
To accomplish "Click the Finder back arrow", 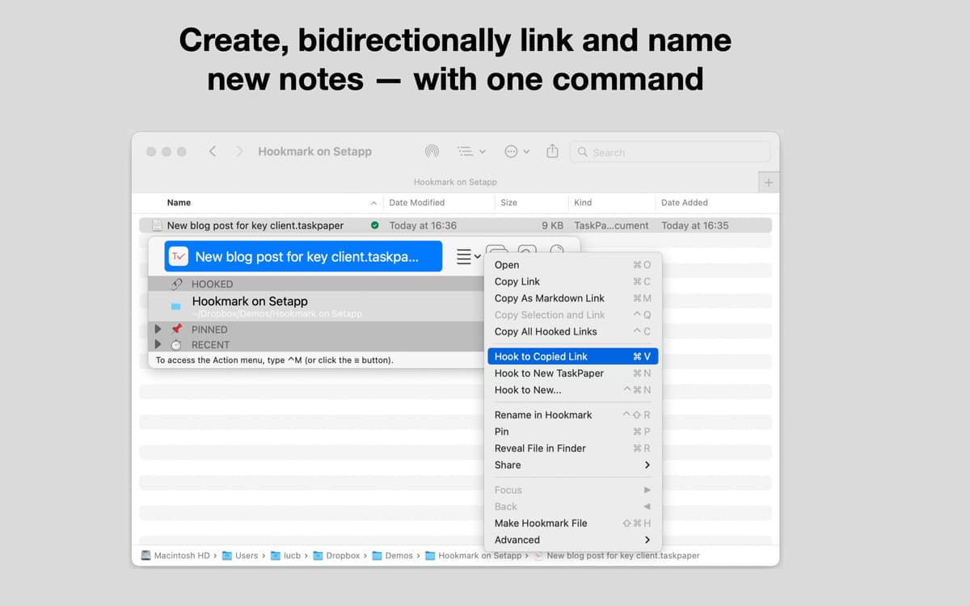I will [x=213, y=151].
